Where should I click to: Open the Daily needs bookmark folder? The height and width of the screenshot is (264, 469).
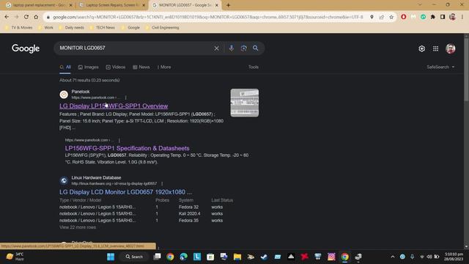pyautogui.click(x=71, y=28)
